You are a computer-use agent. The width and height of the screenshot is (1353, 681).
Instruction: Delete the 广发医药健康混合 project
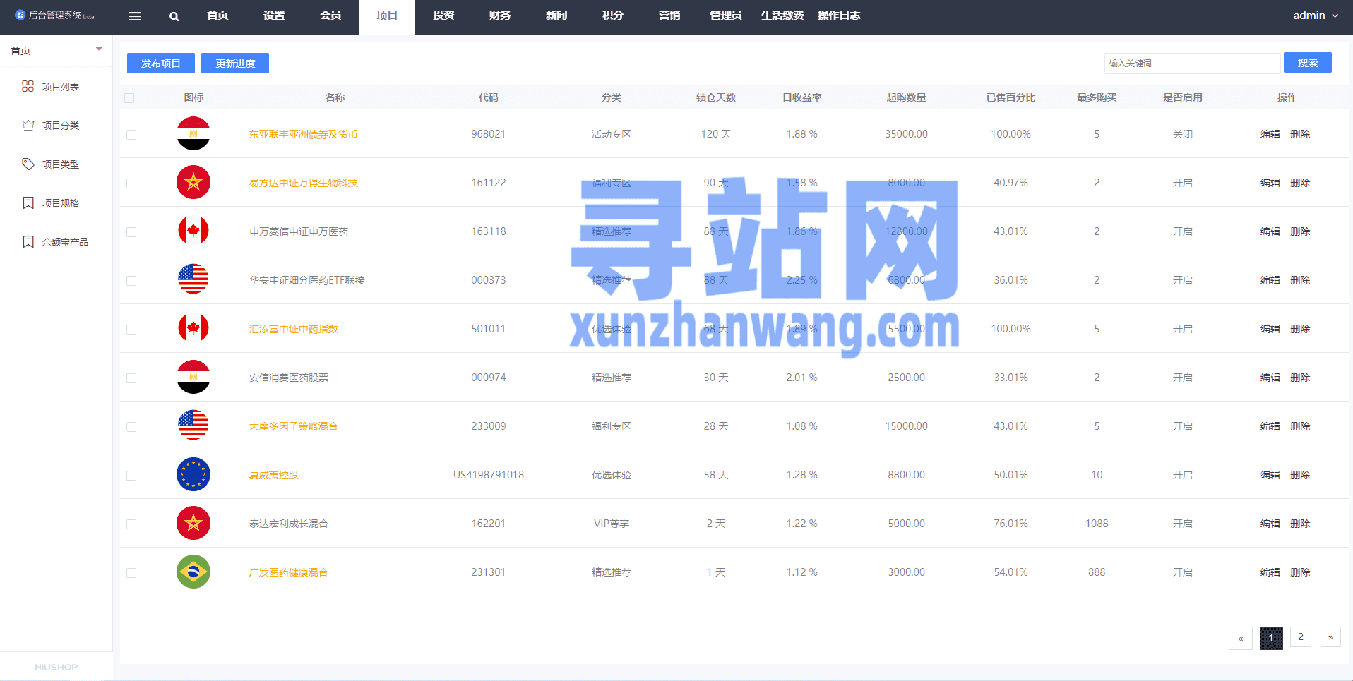pos(1300,572)
